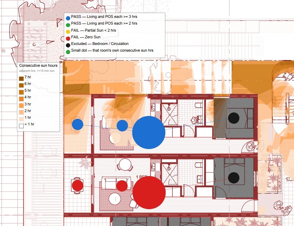Screen dimensions: 294x226
Task: Click the 6 hr color swatch
Action: [x=21, y=85]
